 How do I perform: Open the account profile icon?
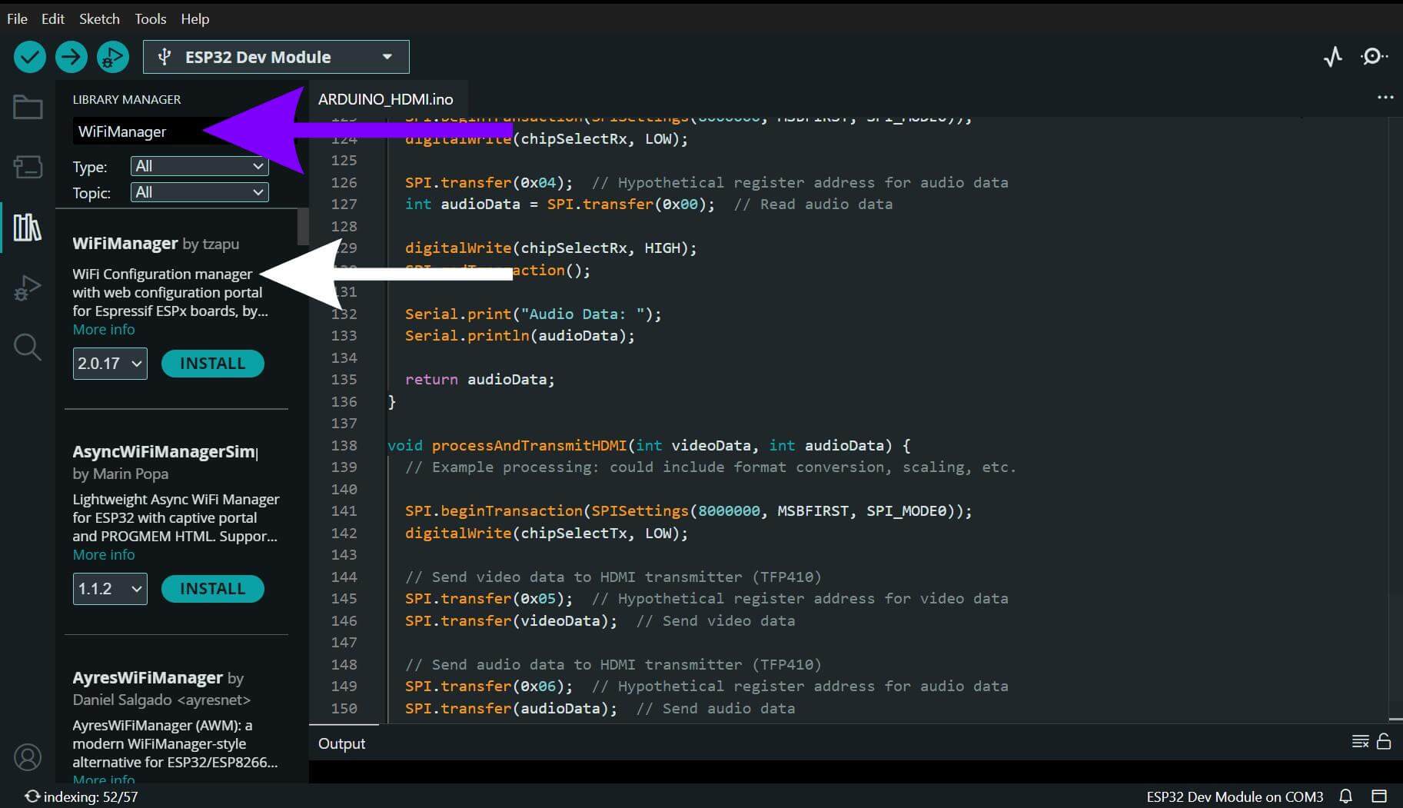click(28, 757)
